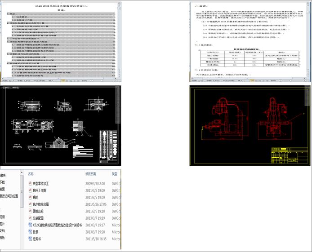Select the 铣床数控总图 file icon
The height and width of the screenshot is (252, 312).
pos(30,204)
